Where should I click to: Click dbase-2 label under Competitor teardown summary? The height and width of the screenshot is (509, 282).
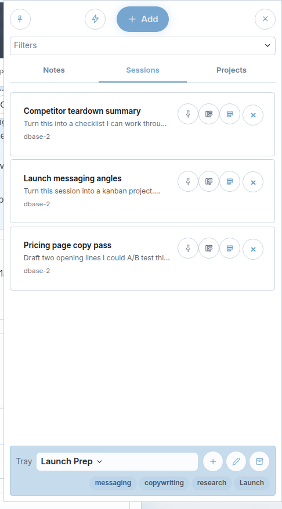click(37, 137)
